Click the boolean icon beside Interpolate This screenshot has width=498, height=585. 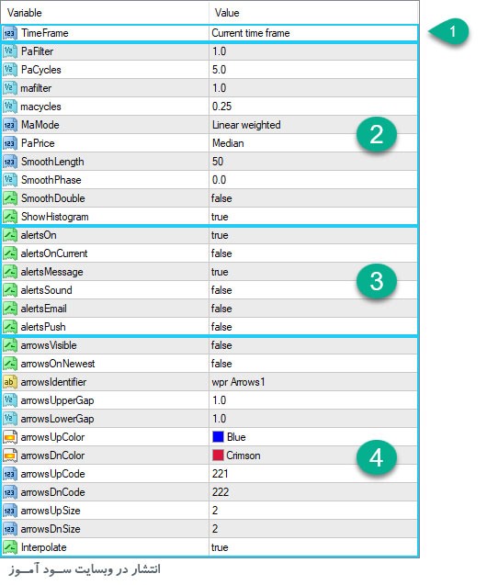pos(10,547)
